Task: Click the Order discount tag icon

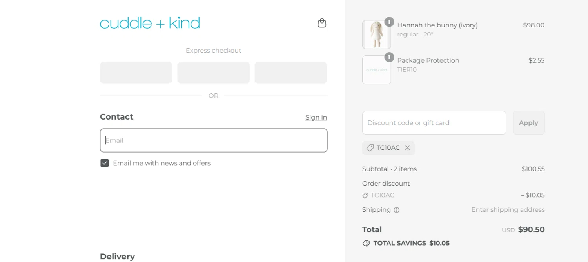Action: pos(365,195)
